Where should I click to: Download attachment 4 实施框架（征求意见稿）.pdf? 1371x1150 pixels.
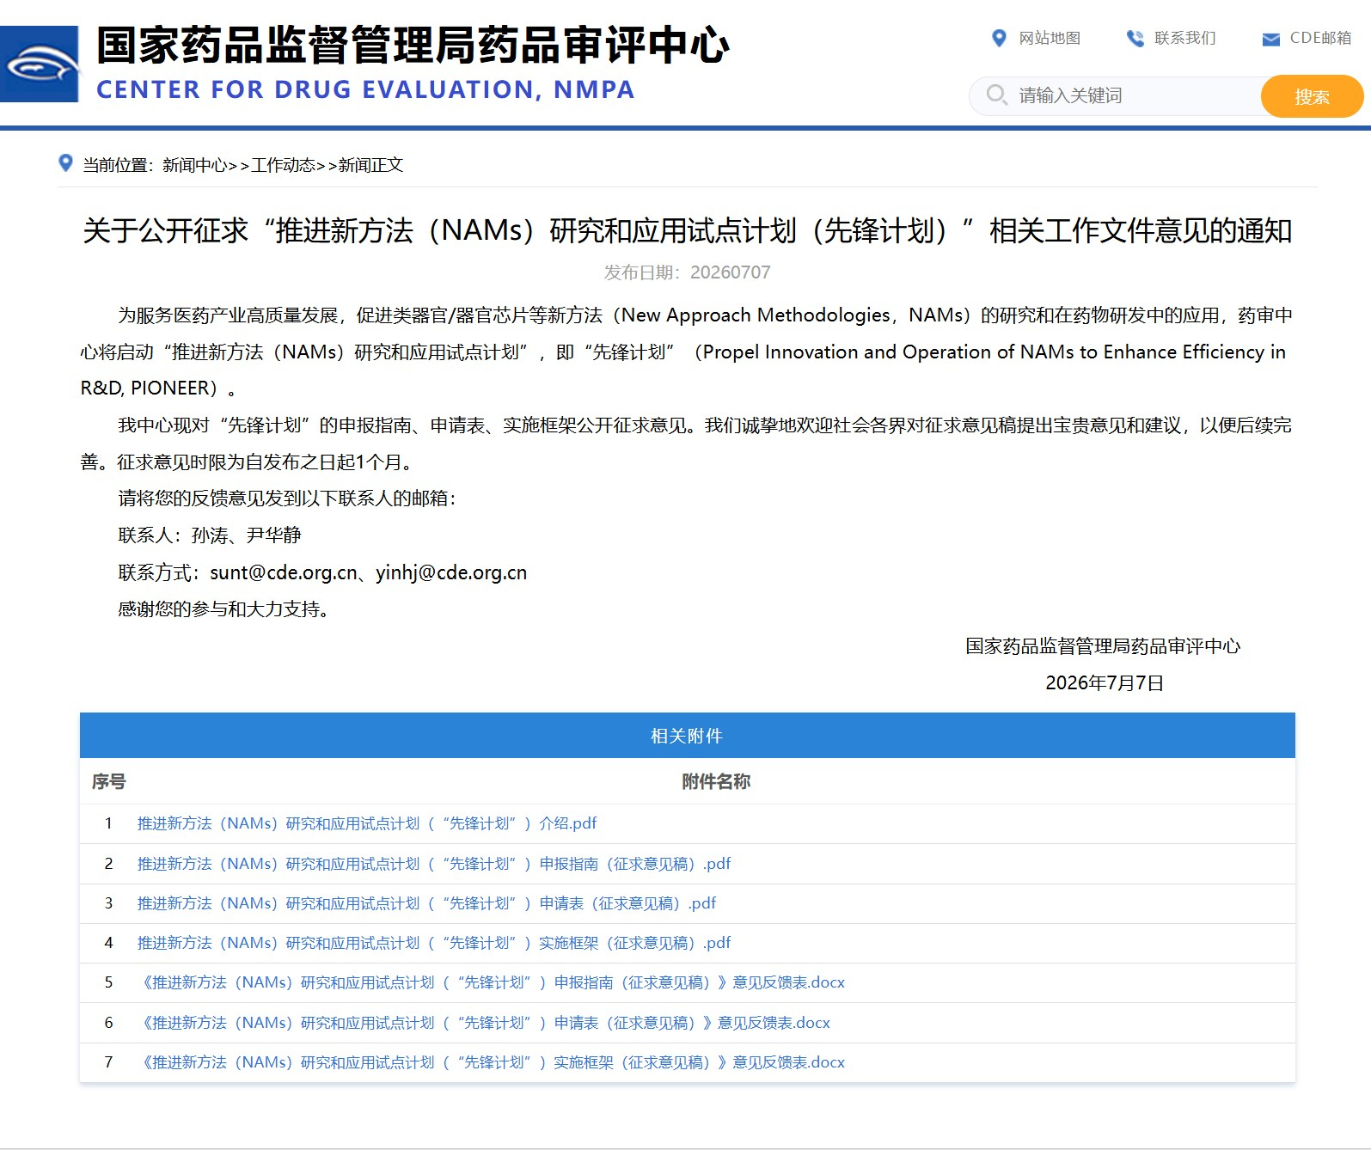[434, 943]
